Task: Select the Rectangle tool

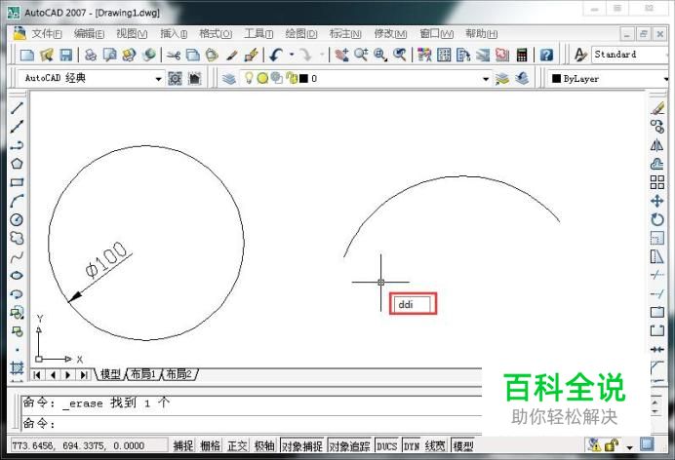Action: point(17,182)
